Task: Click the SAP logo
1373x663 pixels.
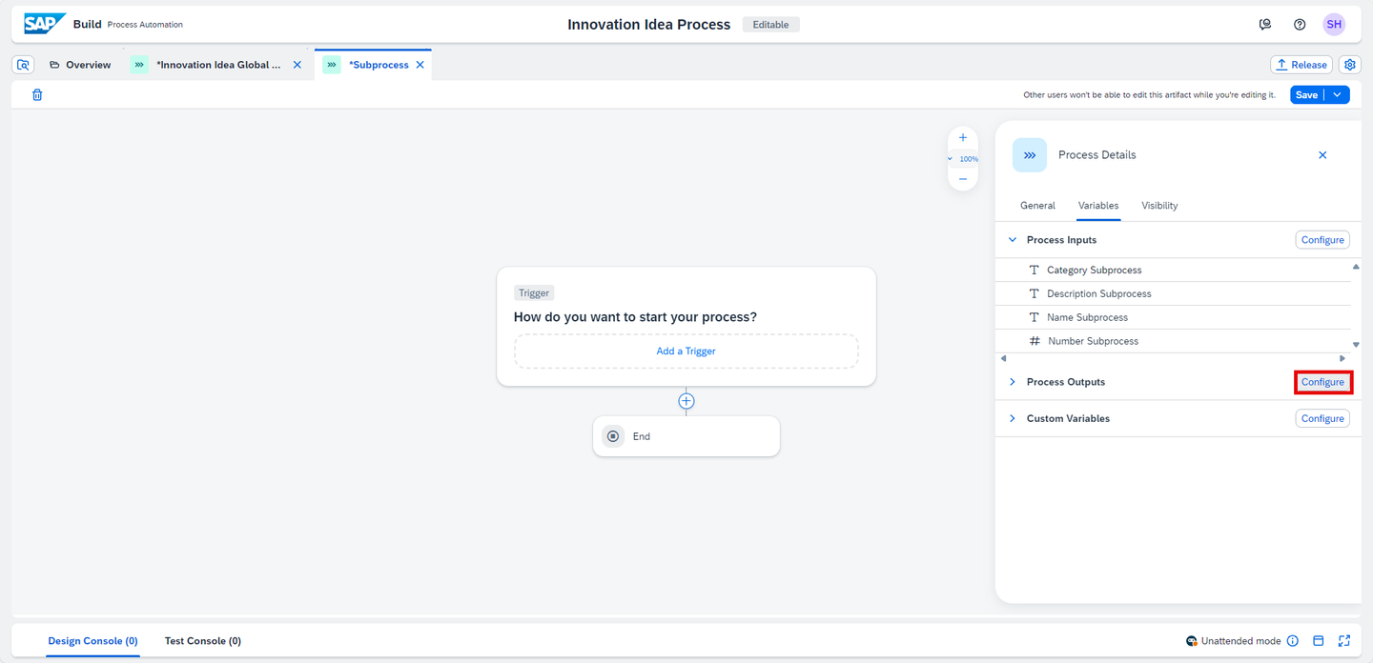Action: pos(45,24)
